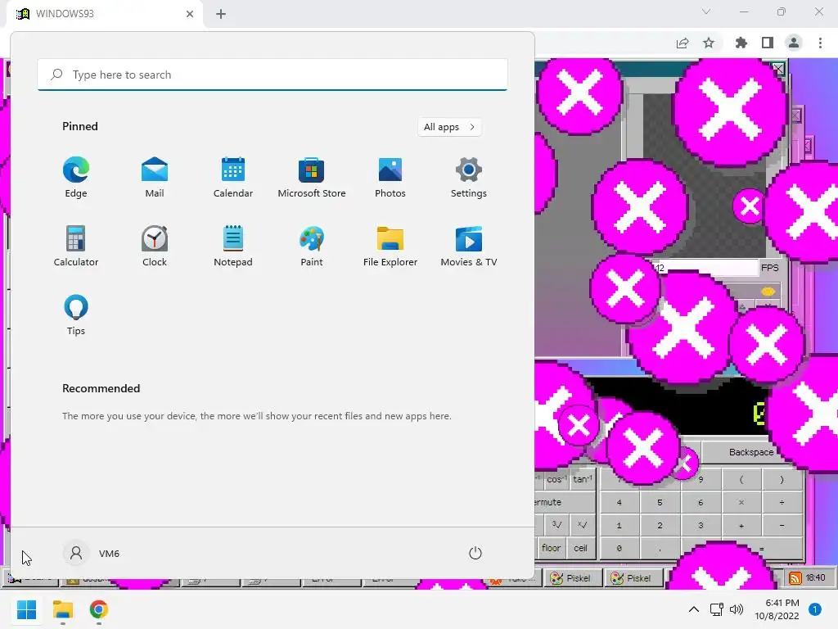Open Microsoft Store

pyautogui.click(x=312, y=177)
